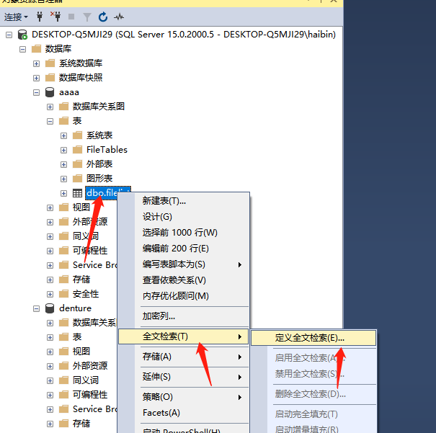This screenshot has width=436, height=433.
Task: Collapse the 表 folder under aaaa
Action: pos(50,121)
